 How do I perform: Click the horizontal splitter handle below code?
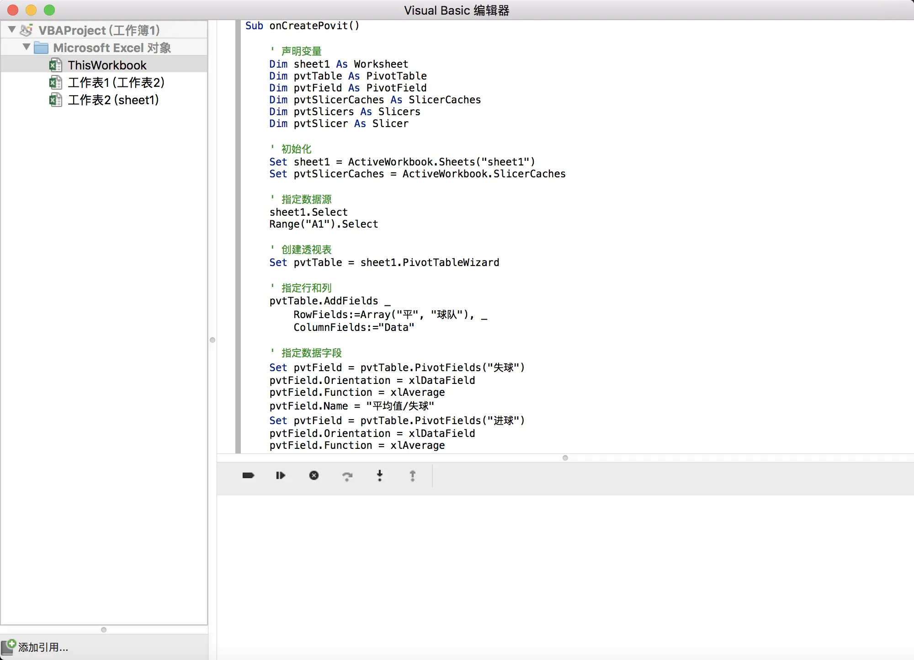[565, 458]
